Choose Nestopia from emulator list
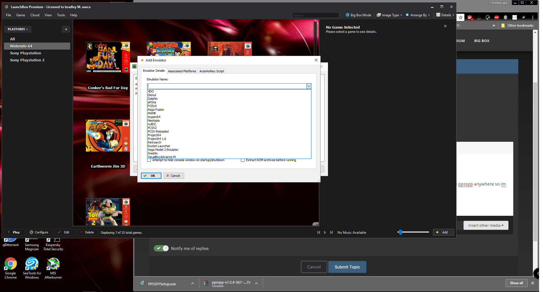 click(229, 120)
